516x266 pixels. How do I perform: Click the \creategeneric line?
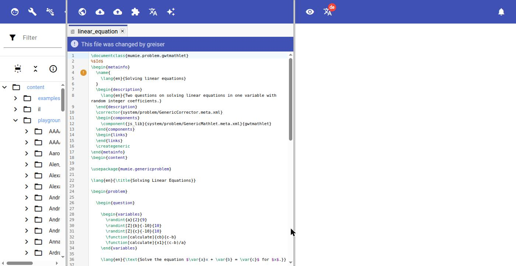[113, 146]
